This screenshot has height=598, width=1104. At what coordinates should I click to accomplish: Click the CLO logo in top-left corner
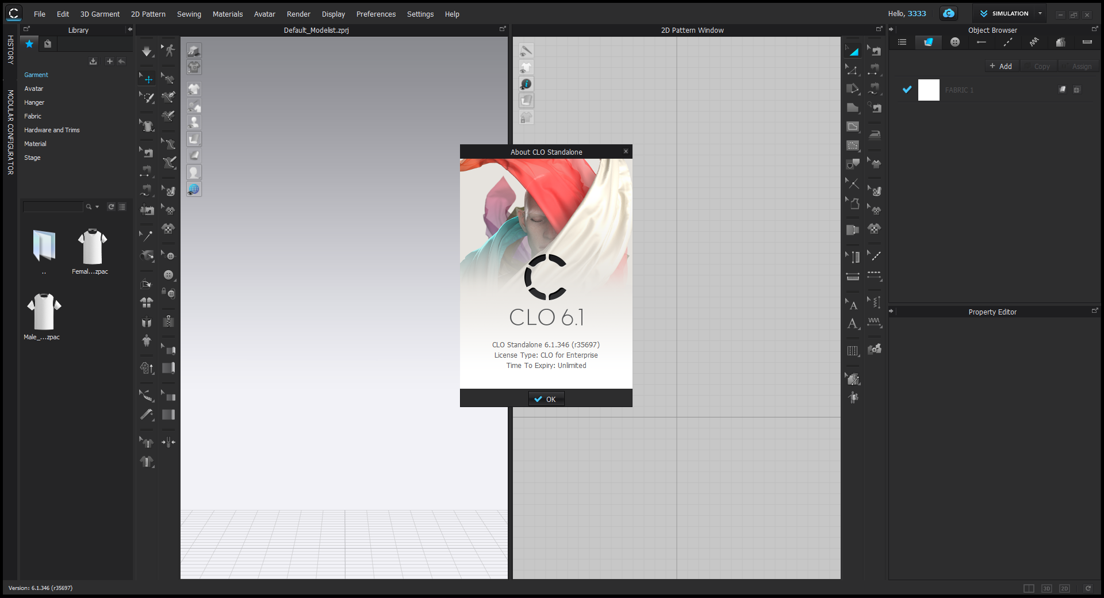(x=13, y=13)
